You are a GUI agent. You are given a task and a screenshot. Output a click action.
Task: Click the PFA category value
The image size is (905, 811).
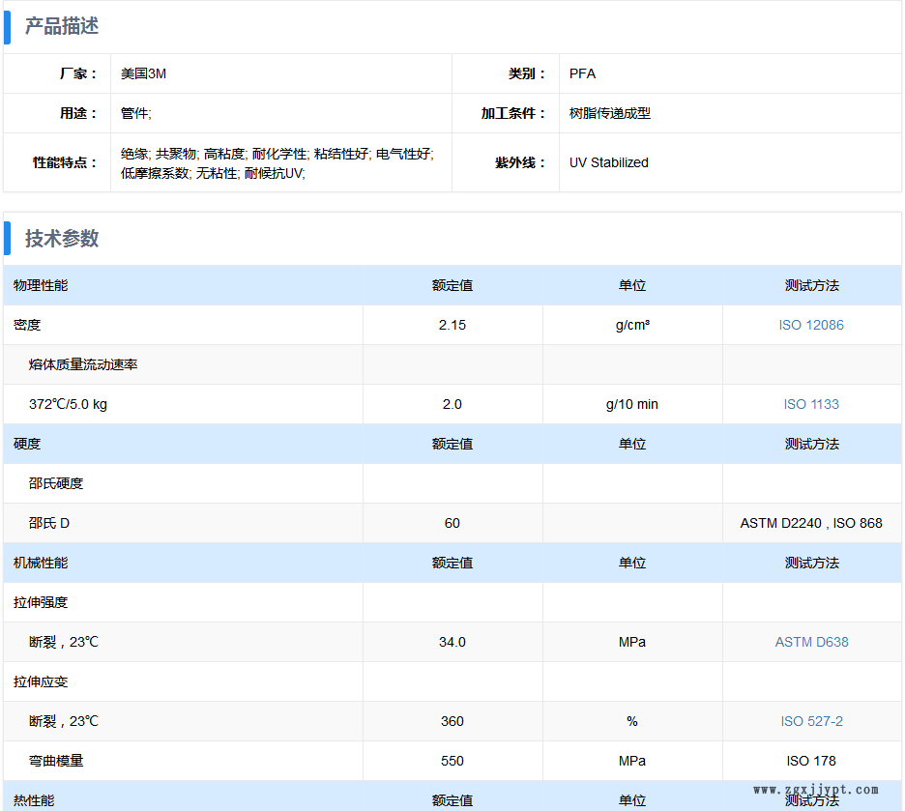pyautogui.click(x=582, y=73)
